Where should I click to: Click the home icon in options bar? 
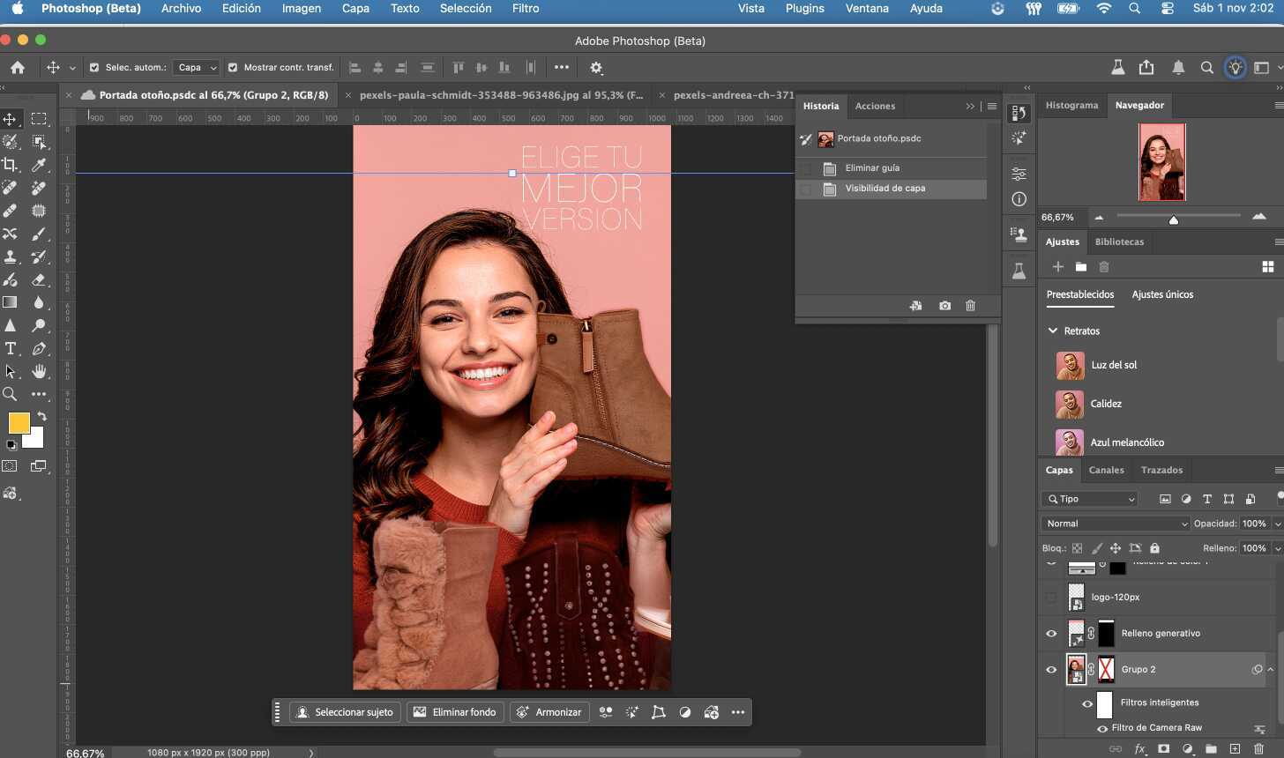[x=18, y=67]
